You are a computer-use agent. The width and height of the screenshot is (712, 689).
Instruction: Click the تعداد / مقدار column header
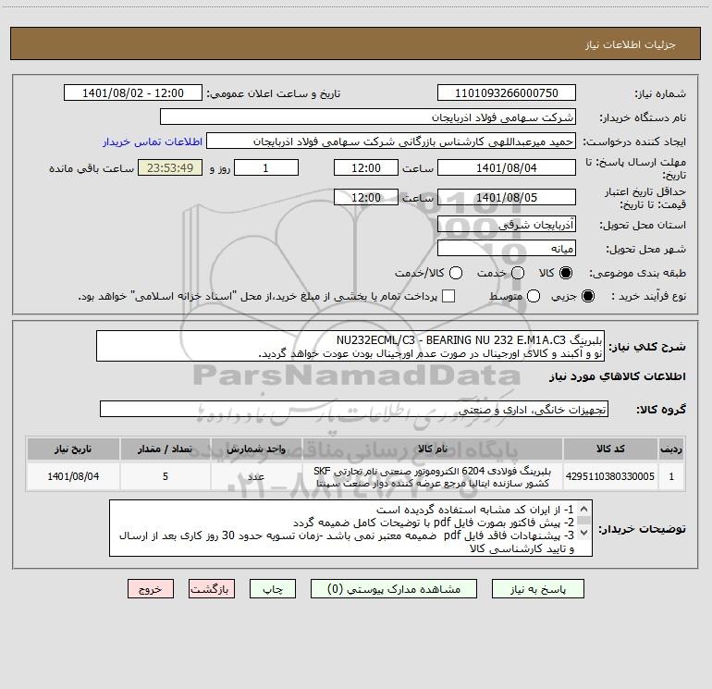coord(166,449)
